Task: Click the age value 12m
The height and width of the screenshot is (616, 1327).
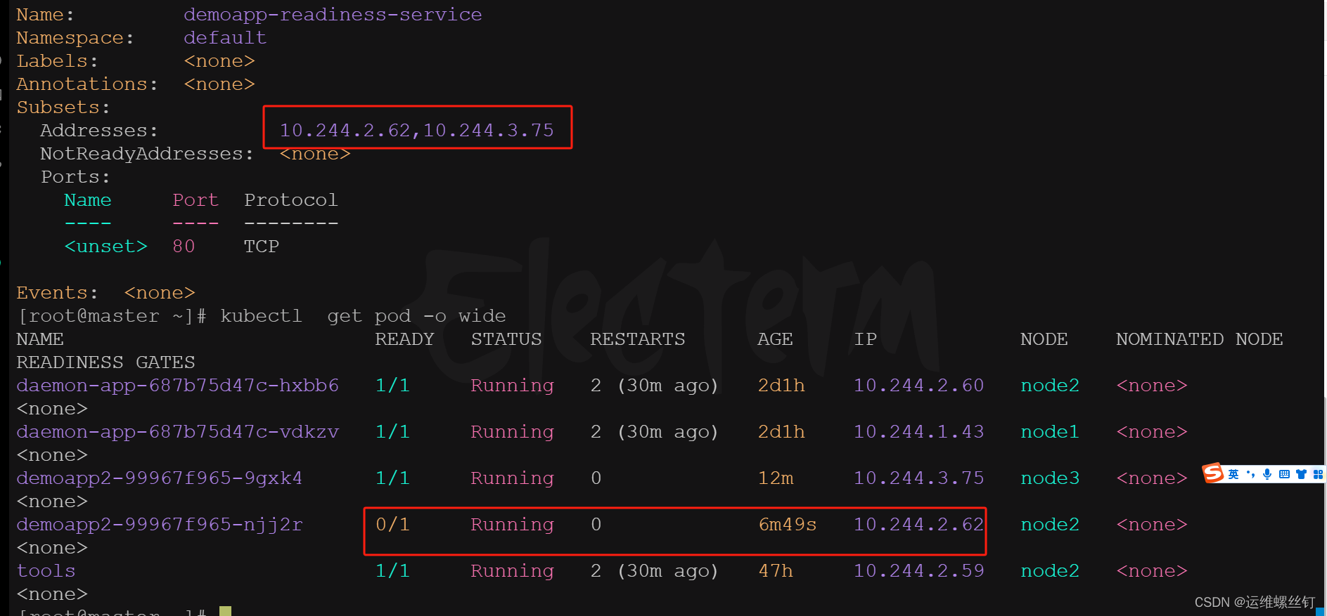Action: click(x=775, y=478)
